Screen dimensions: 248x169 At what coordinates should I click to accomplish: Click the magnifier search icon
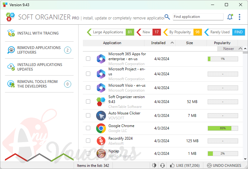167,17
